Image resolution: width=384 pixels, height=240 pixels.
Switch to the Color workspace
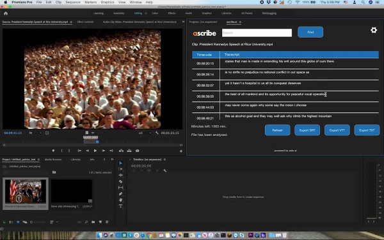click(155, 13)
